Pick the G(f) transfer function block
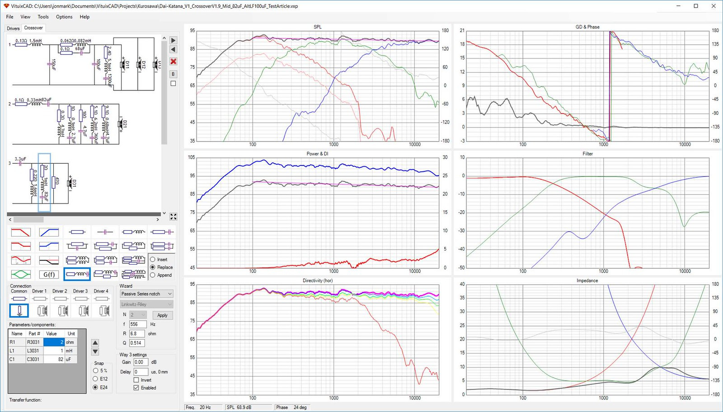 49,274
